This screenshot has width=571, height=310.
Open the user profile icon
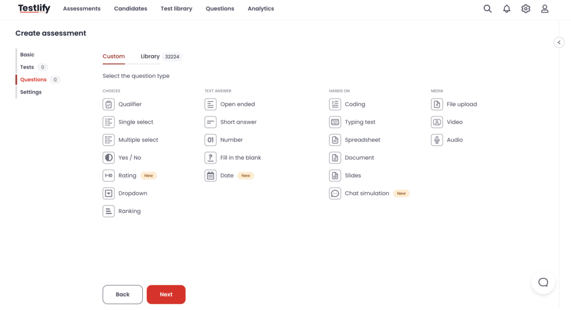click(545, 9)
